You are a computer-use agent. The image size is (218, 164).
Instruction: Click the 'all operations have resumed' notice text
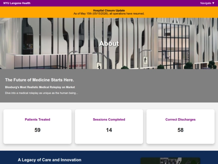(x=109, y=14)
